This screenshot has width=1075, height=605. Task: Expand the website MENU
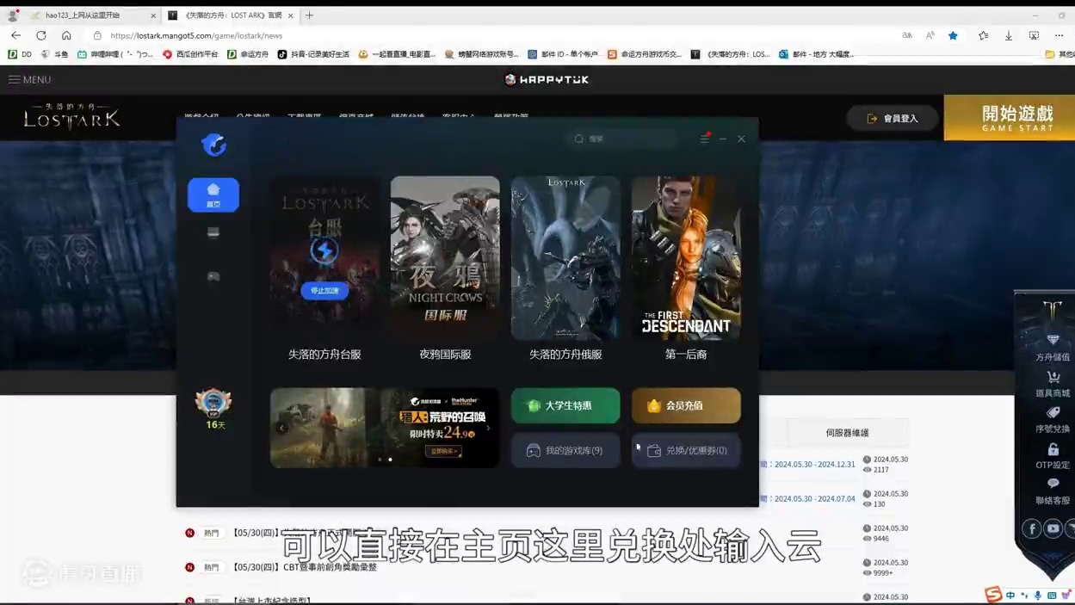pyautogui.click(x=29, y=79)
